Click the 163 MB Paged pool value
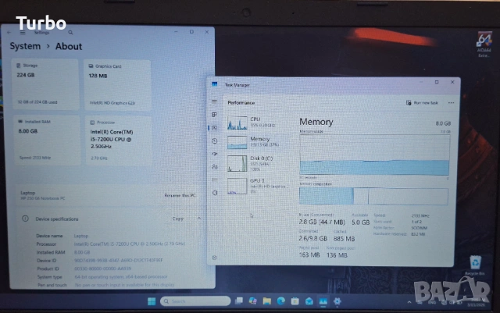This screenshot has width=500, height=313. point(309,255)
